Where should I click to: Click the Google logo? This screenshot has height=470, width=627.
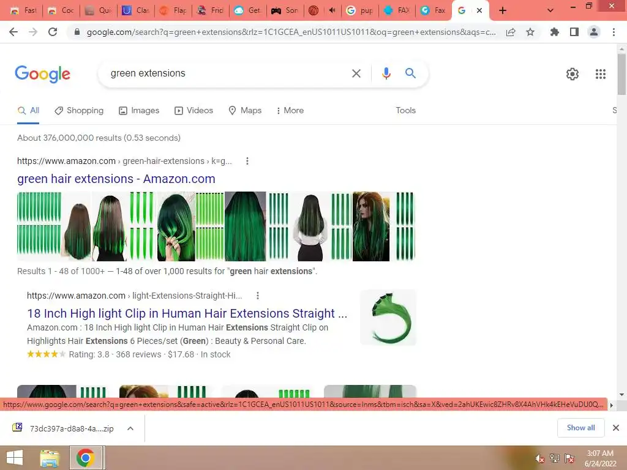(42, 74)
